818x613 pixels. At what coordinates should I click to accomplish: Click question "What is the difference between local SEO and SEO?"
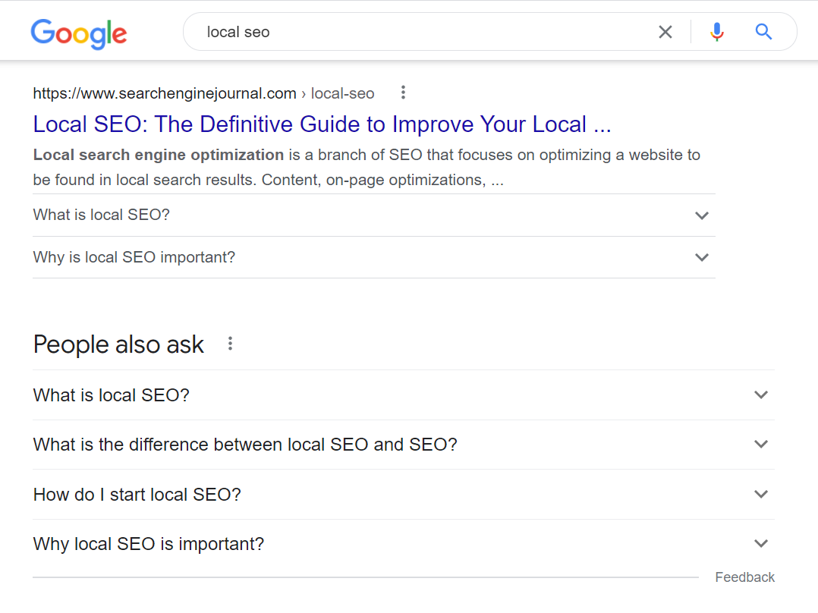click(245, 445)
